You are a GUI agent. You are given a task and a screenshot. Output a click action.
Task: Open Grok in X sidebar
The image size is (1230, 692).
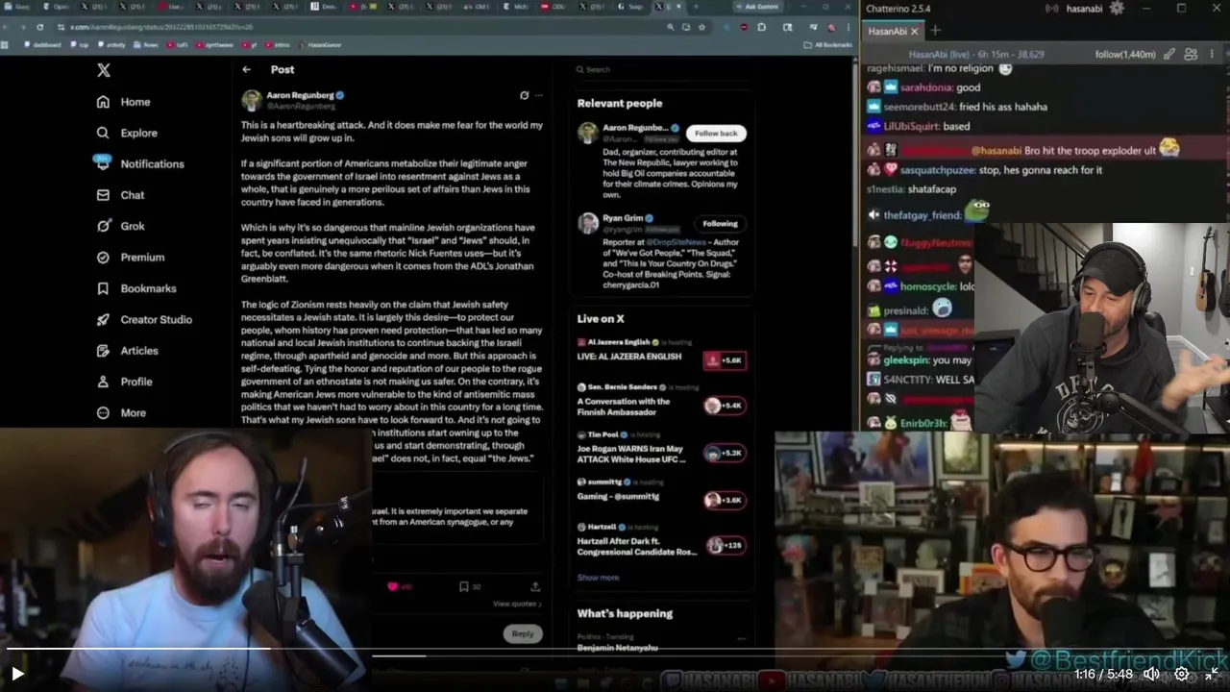tap(120, 226)
